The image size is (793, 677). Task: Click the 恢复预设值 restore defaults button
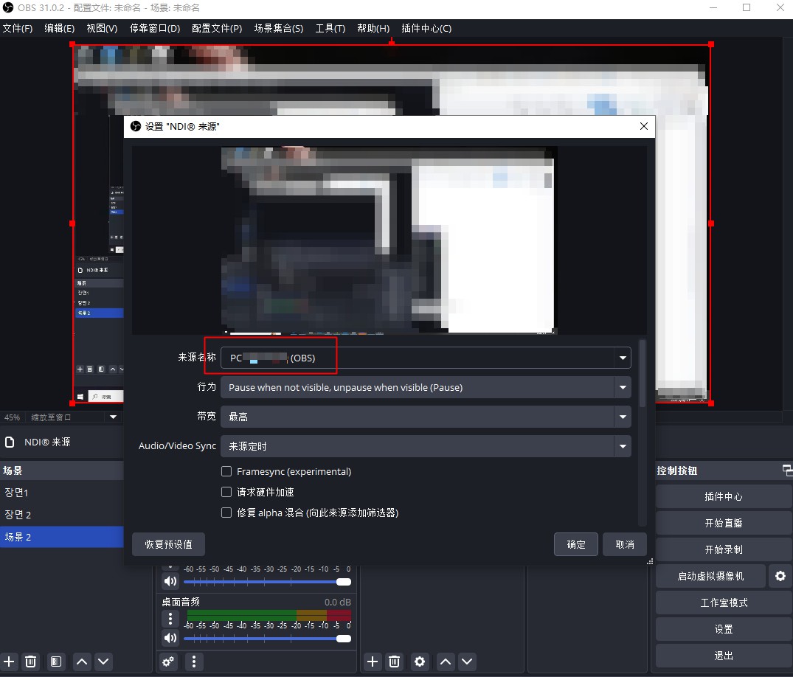(168, 544)
